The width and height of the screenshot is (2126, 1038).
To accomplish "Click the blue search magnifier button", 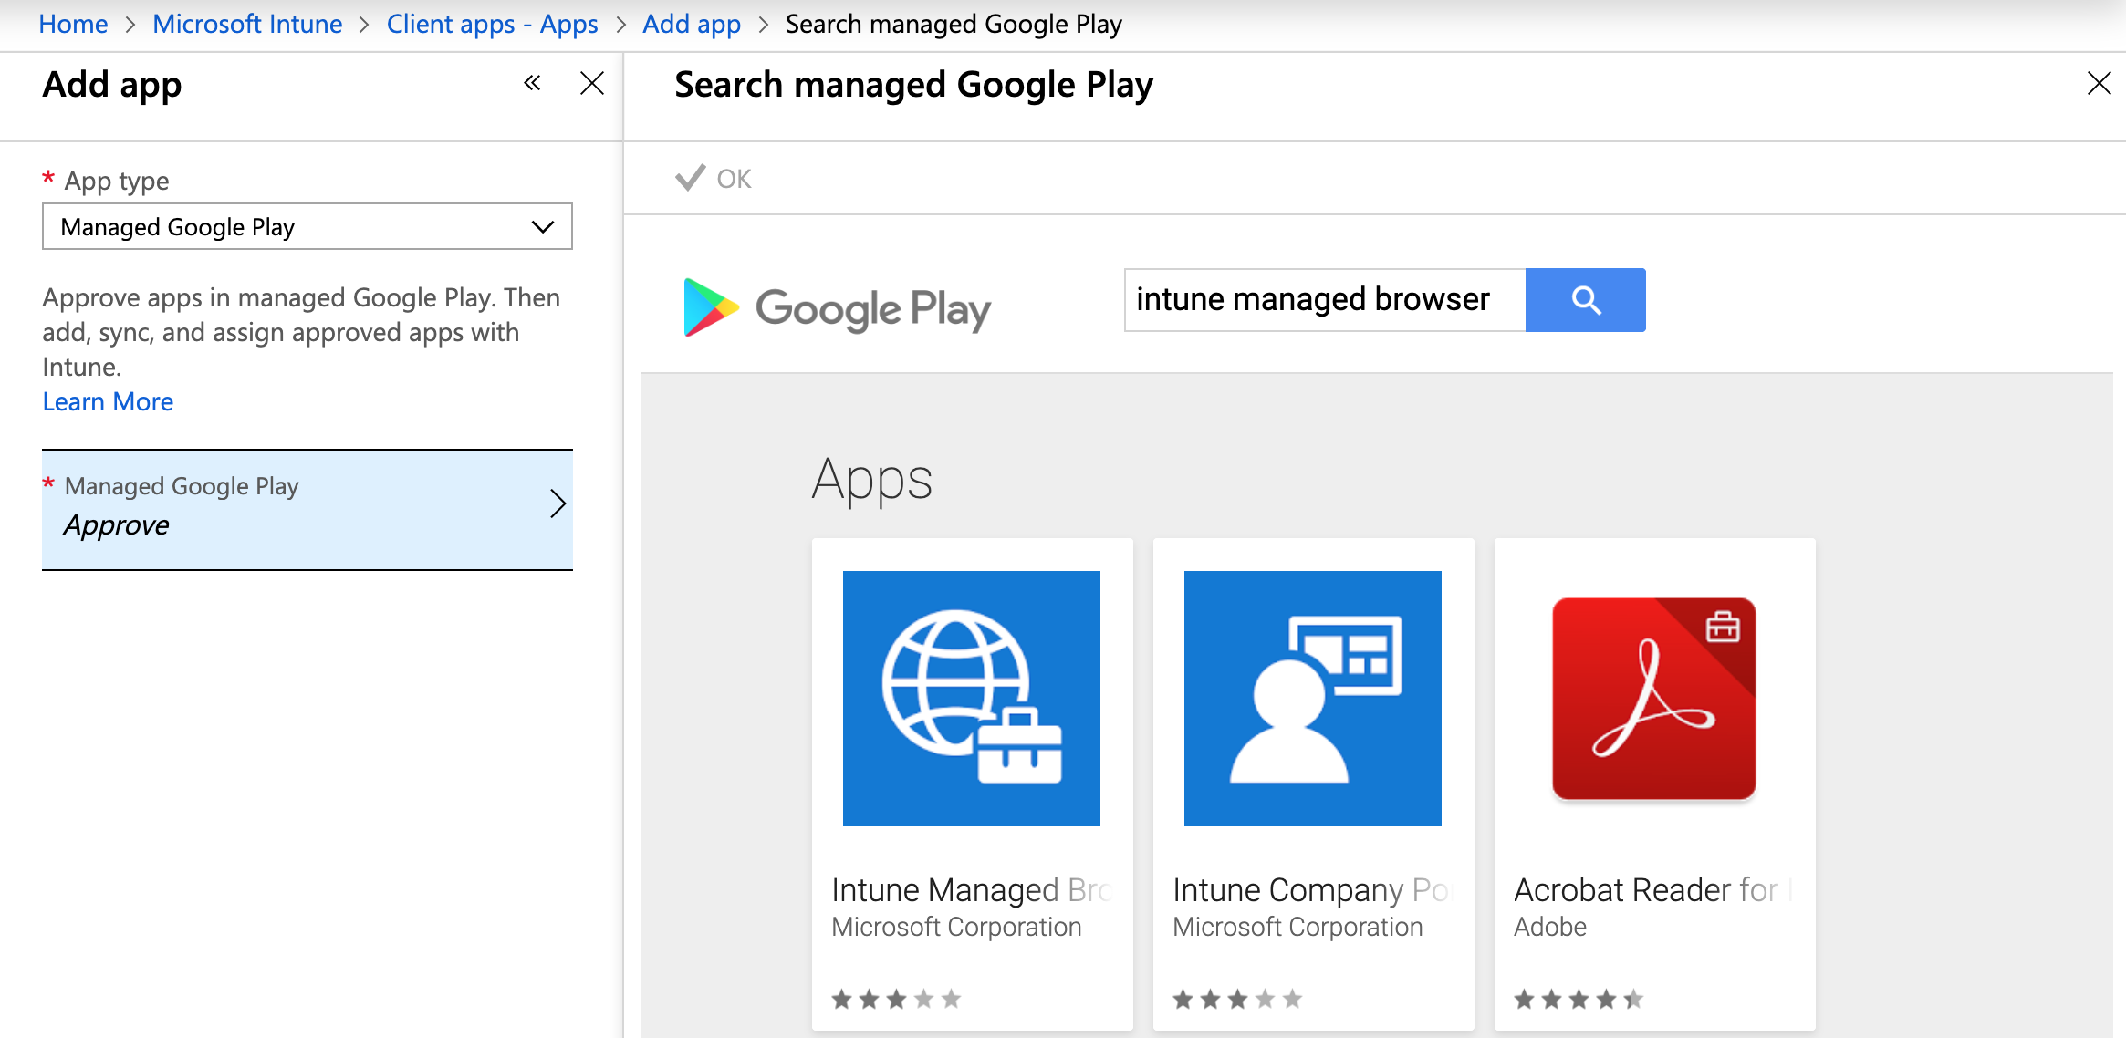I will (x=1586, y=300).
